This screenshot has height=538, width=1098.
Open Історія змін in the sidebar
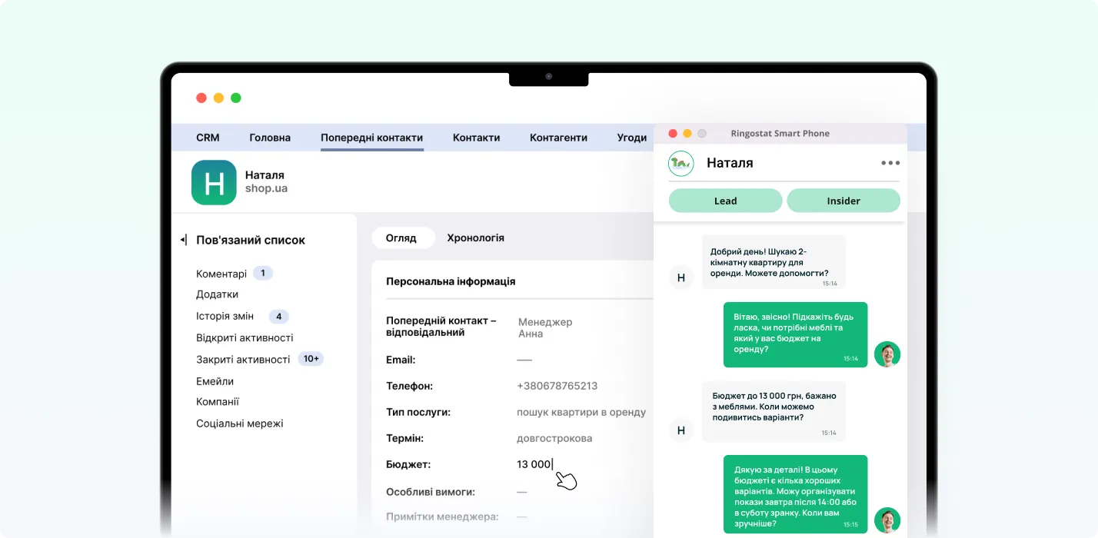coord(225,316)
